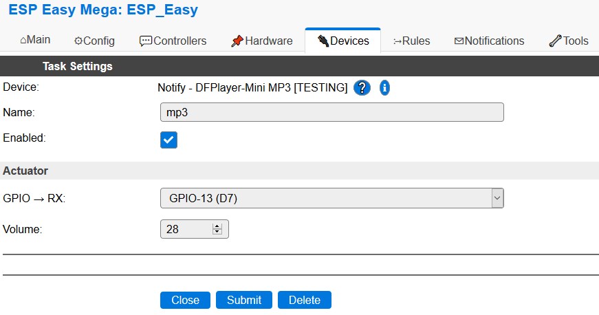Decrease Volume with the down arrow

217,232
